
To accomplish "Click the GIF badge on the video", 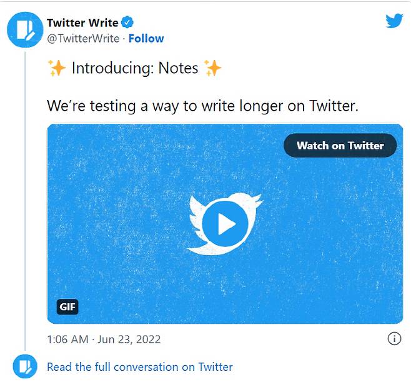I will tap(67, 307).
